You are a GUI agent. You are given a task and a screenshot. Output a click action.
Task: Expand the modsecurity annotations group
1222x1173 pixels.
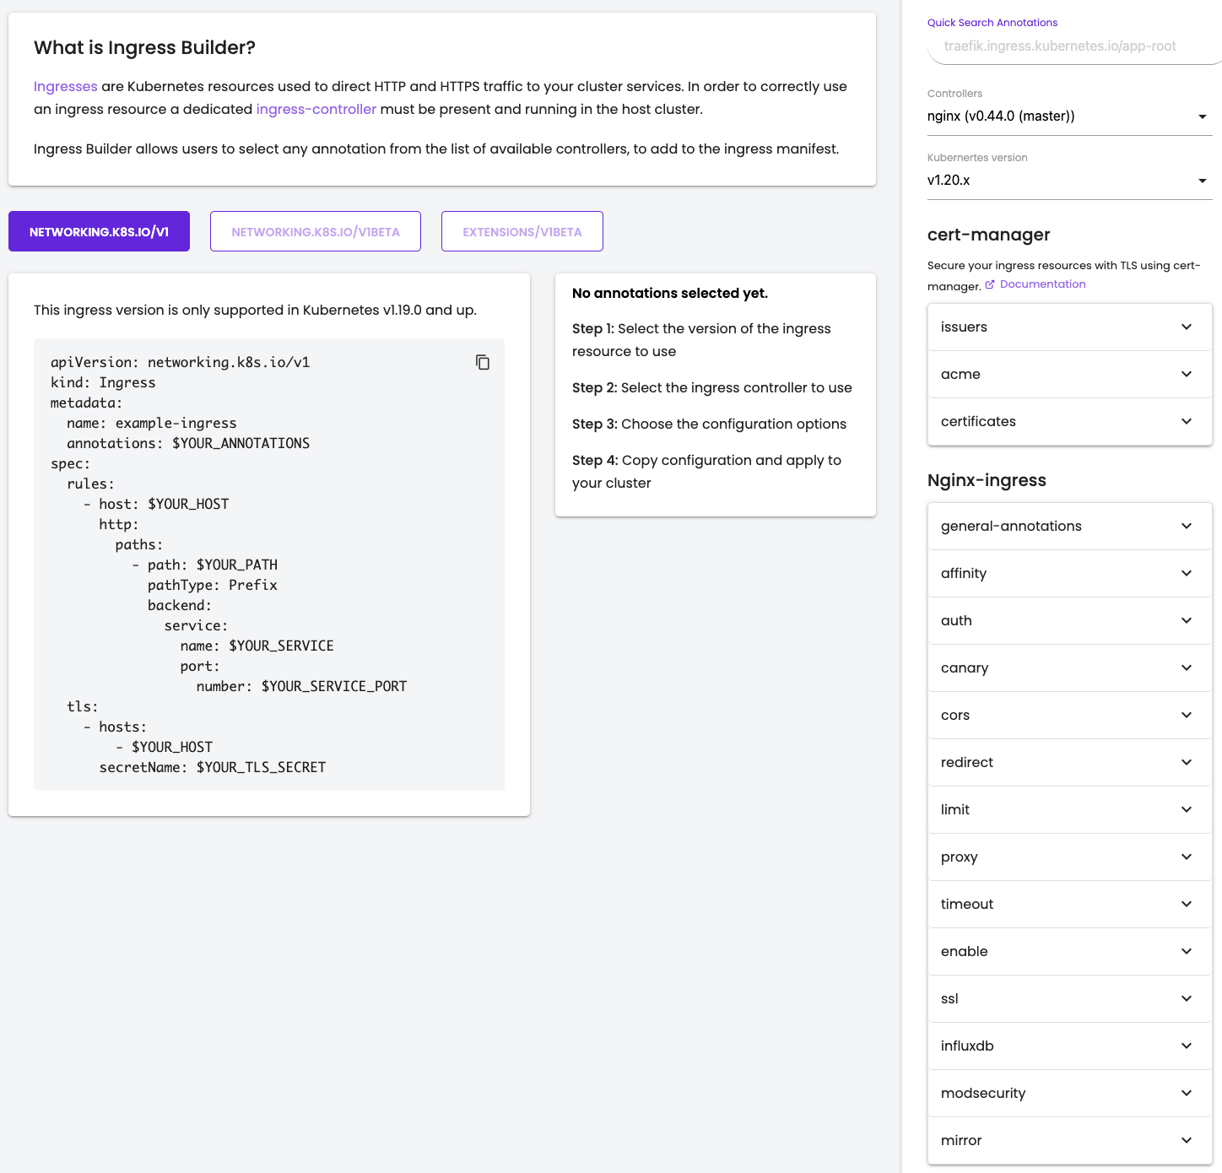[1069, 1094]
